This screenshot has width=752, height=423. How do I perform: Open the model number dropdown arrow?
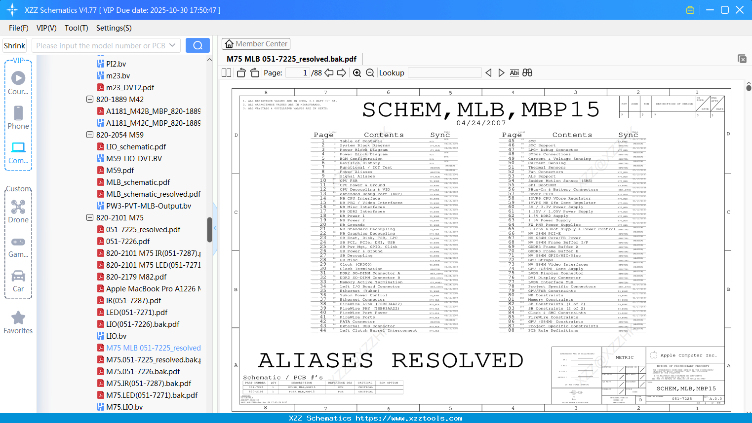click(172, 45)
